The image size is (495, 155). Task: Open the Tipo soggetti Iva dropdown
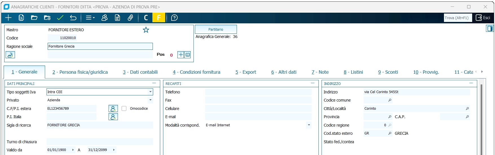coord(150,92)
